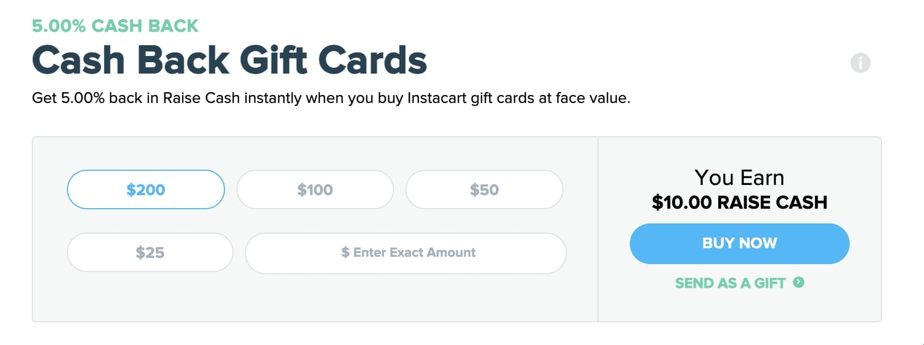The width and height of the screenshot is (924, 345).
Task: Click the info icon beside the heading
Action: [860, 63]
